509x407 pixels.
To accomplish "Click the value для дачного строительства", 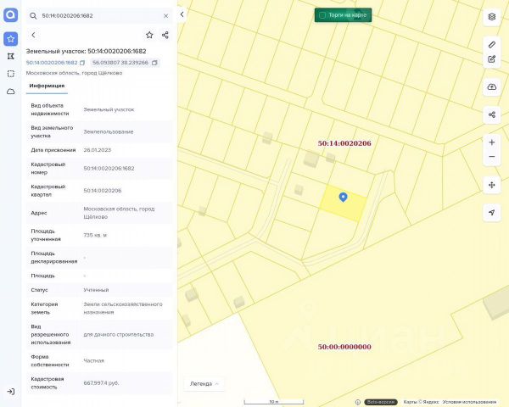I will point(119,334).
